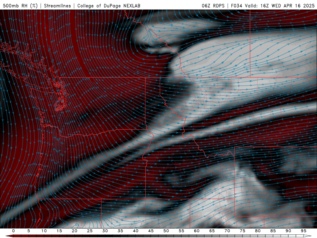Select "F034 Valid: 16Z WED APR 16 2025" text

point(273,6)
